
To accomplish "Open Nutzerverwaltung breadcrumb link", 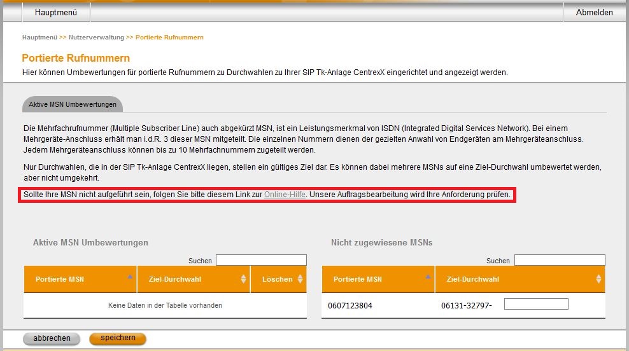I will [x=96, y=38].
